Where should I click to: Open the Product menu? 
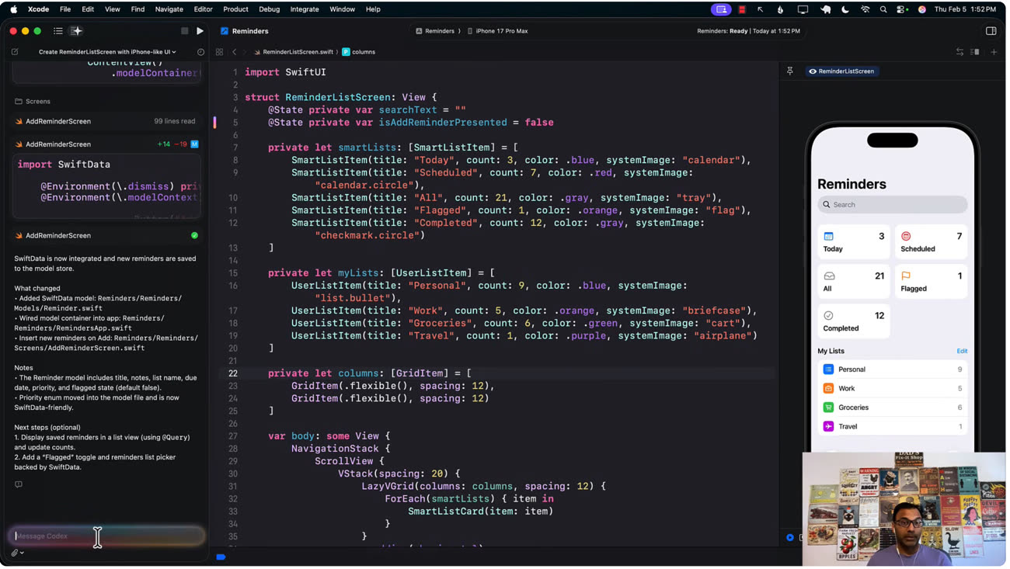235,9
